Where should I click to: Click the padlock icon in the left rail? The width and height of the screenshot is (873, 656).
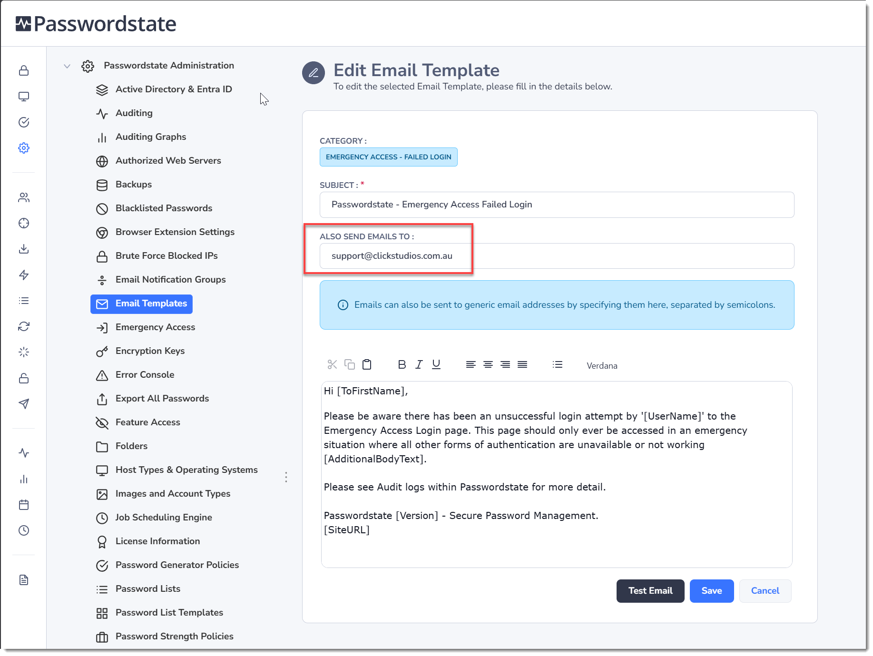pos(24,71)
